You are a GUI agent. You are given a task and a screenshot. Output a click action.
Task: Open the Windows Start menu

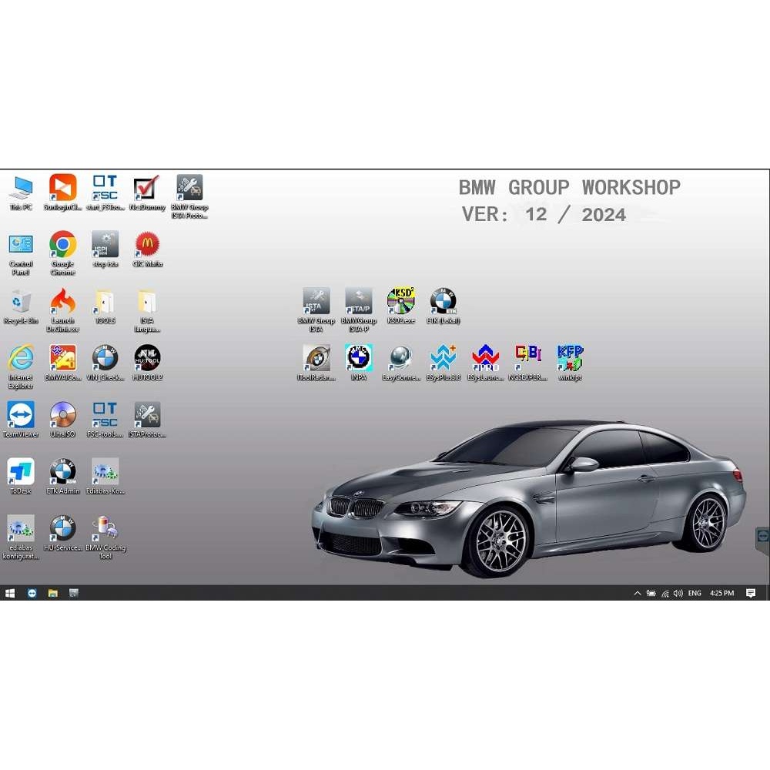point(10,593)
